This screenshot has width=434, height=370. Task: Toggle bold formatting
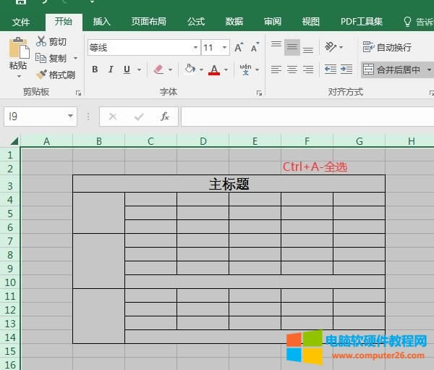pyautogui.click(x=95, y=70)
